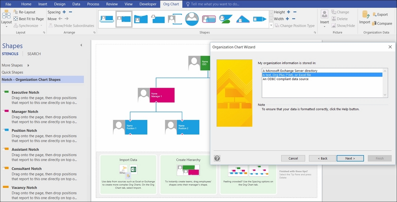Select the Vacancy Notch shape
The width and height of the screenshot is (397, 202).
(40, 192)
